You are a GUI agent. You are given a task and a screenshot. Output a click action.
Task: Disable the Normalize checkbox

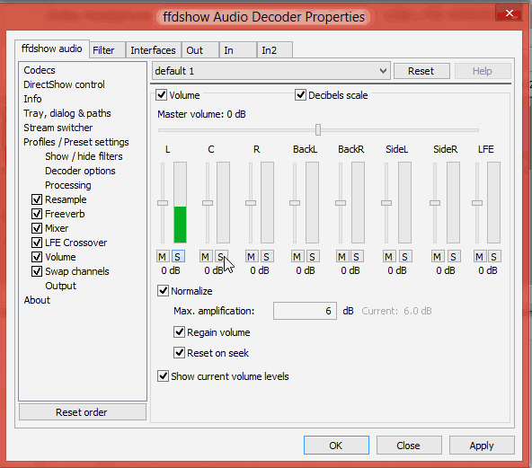(x=163, y=291)
